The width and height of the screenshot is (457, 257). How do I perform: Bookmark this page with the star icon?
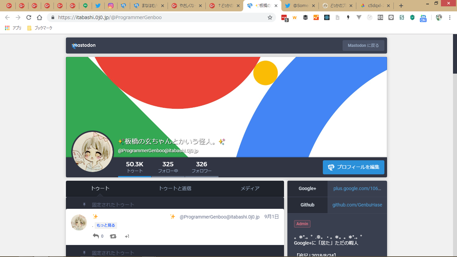[x=270, y=17]
